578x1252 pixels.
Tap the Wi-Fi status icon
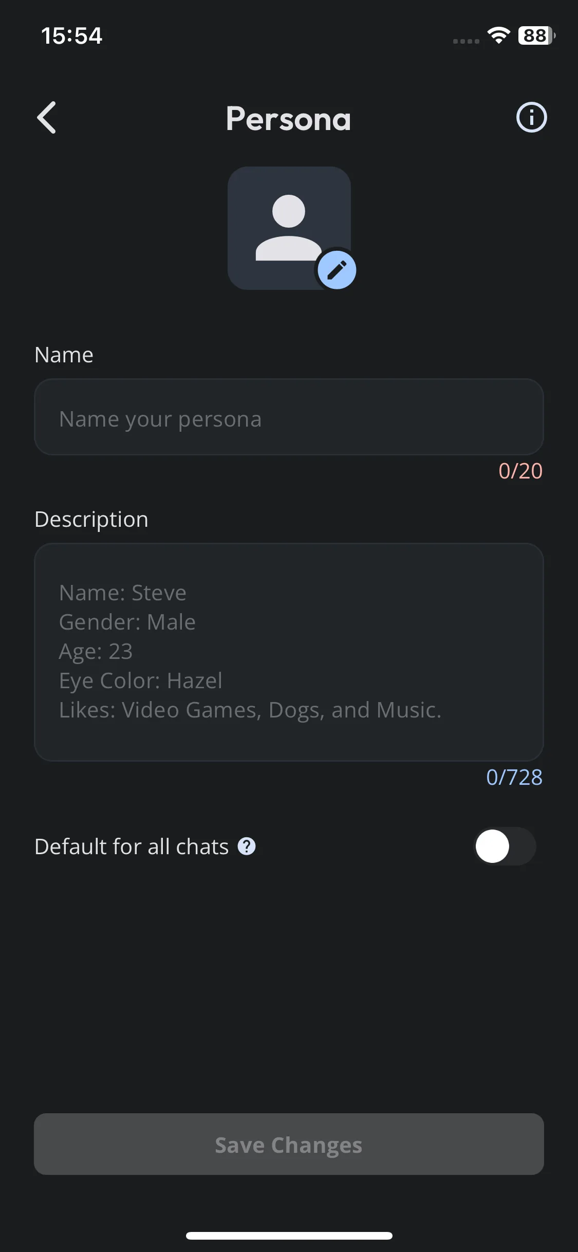tap(498, 35)
